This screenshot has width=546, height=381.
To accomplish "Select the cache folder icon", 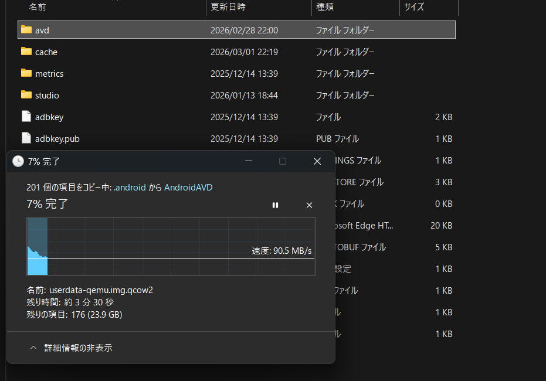I will (x=26, y=52).
